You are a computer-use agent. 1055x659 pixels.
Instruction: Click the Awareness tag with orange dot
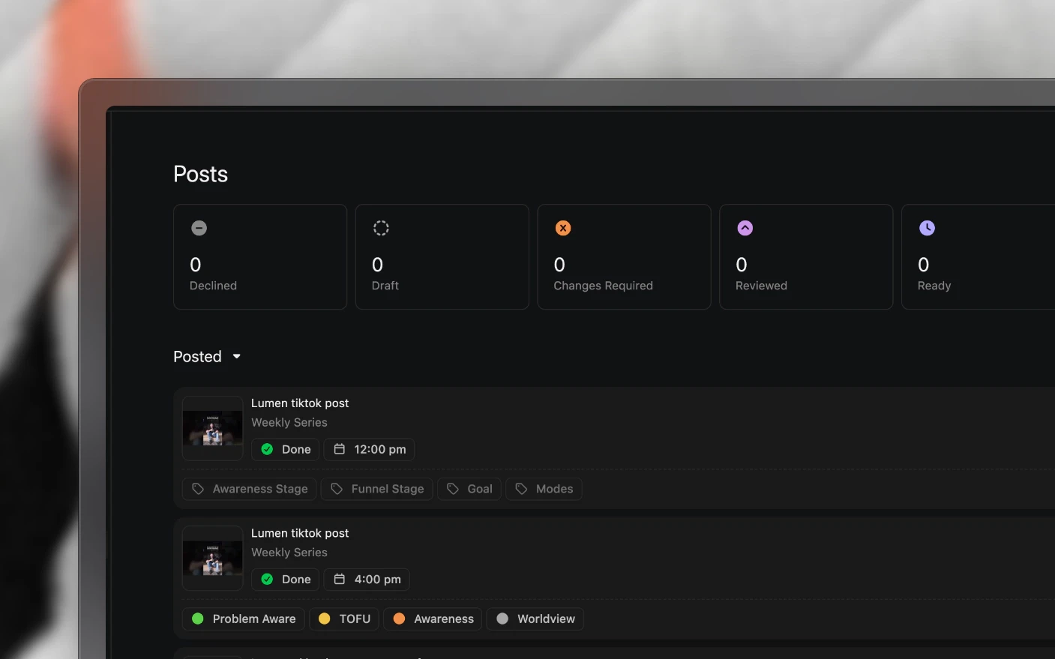(433, 619)
